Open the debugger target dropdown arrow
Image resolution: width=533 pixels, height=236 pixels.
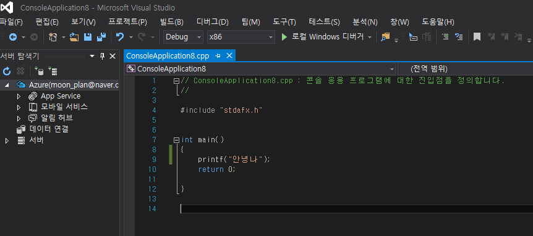pos(370,37)
